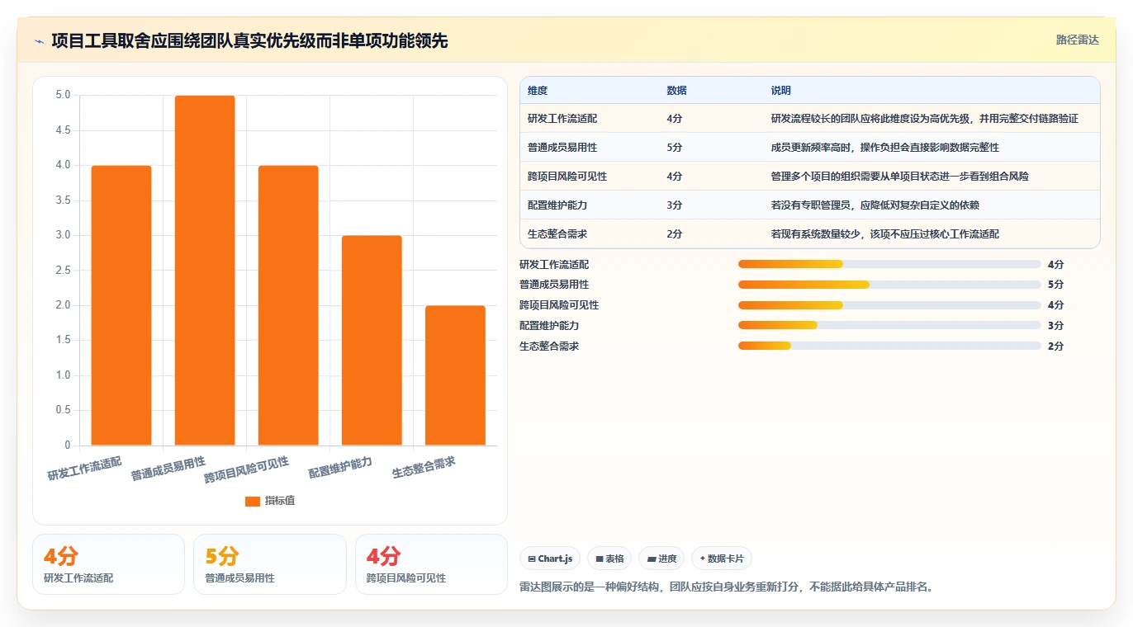This screenshot has height=627, width=1133.
Task: Open the 5分 普通成员易用性 data card
Action: coord(270,564)
